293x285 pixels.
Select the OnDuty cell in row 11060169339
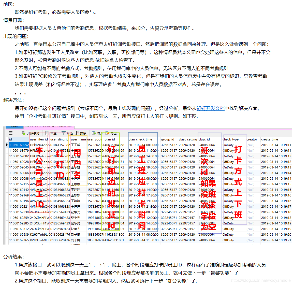click(234, 235)
